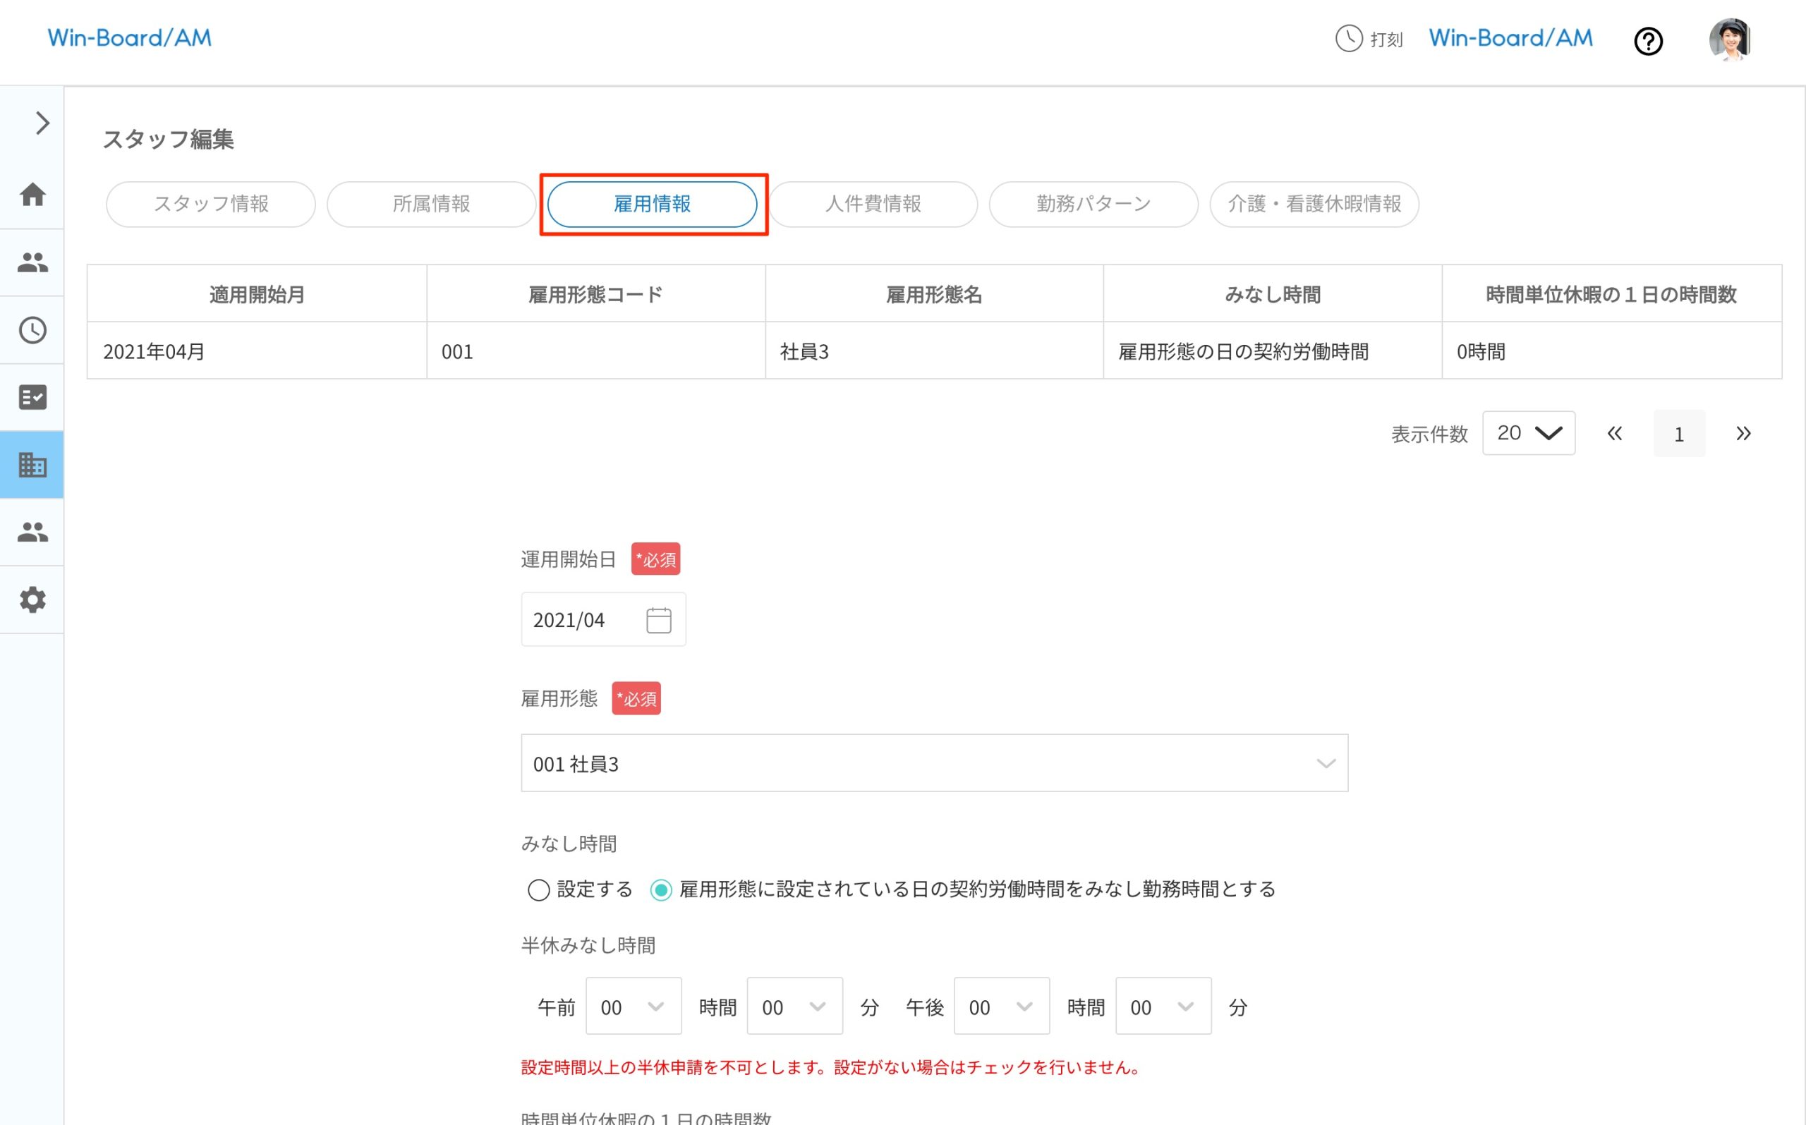Select the 設定する radio button
1806x1125 pixels.
point(538,890)
